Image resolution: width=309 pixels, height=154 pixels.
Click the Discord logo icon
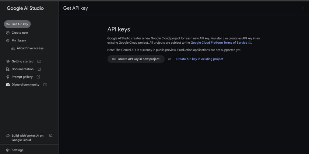8,85
